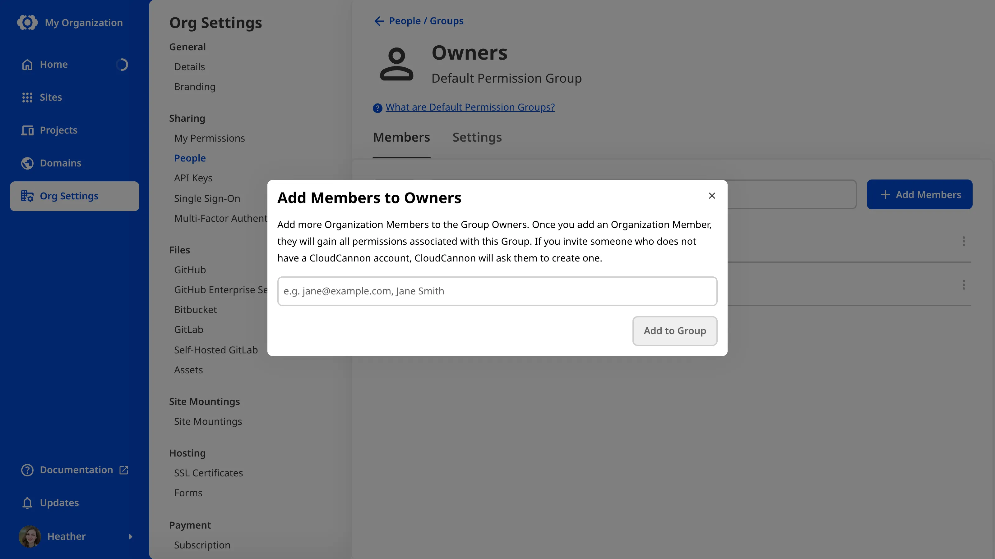995x559 pixels.
Task: Open What are Default Permission Groups link
Action: (470, 107)
